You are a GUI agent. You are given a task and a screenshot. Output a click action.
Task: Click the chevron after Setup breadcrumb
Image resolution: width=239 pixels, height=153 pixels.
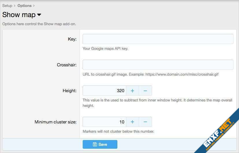pyautogui.click(x=15, y=6)
